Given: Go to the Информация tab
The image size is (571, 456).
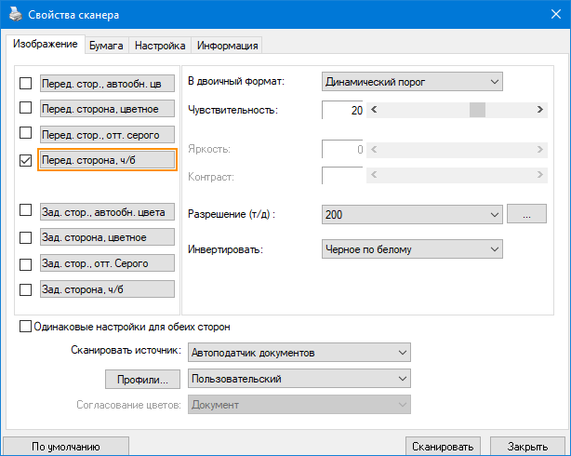Looking at the screenshot, I should (227, 45).
